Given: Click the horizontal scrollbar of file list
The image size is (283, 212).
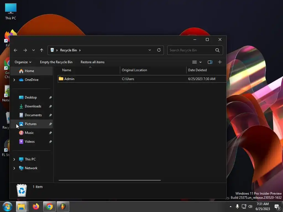Looking at the screenshot, I should point(109,180).
